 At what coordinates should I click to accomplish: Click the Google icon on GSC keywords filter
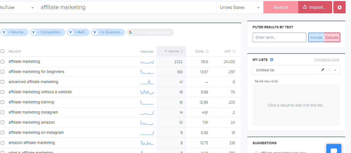(x=130, y=32)
